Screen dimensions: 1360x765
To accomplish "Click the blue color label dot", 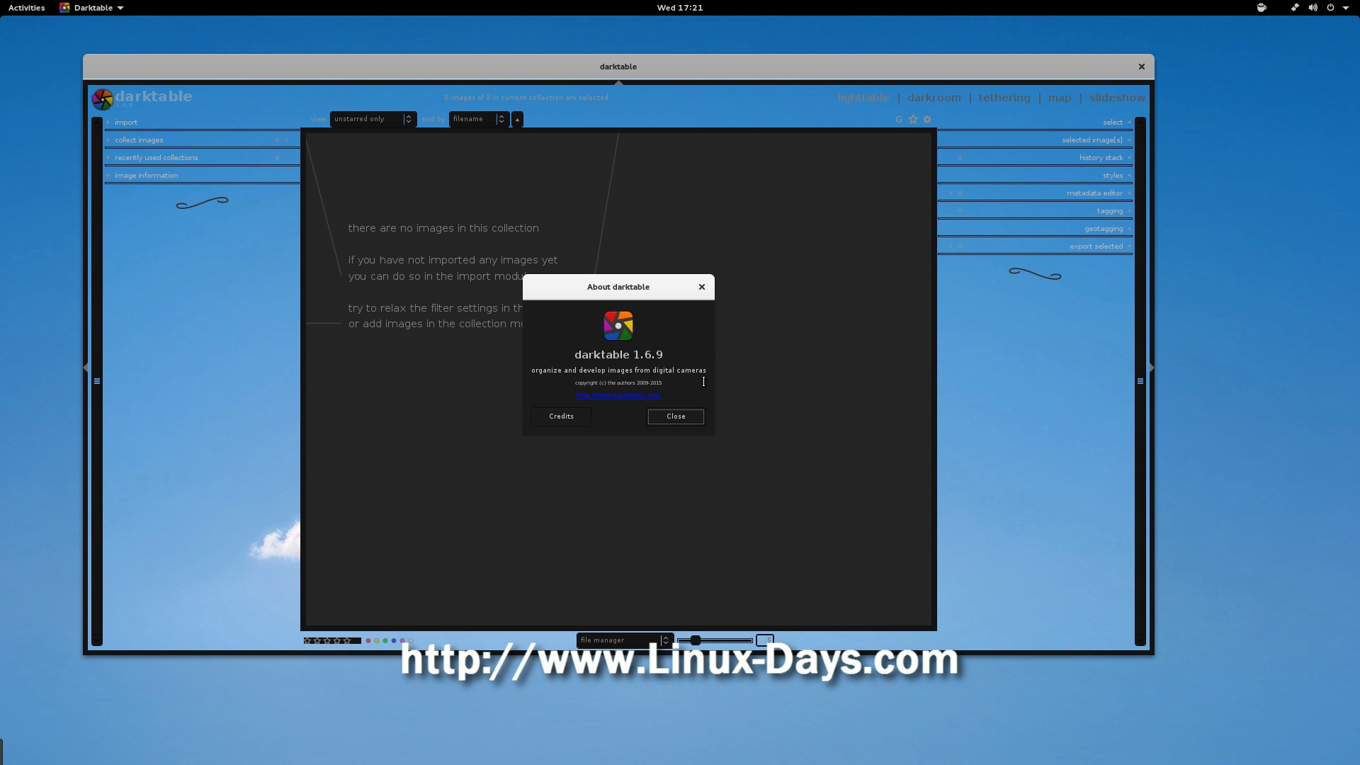I will coord(394,641).
